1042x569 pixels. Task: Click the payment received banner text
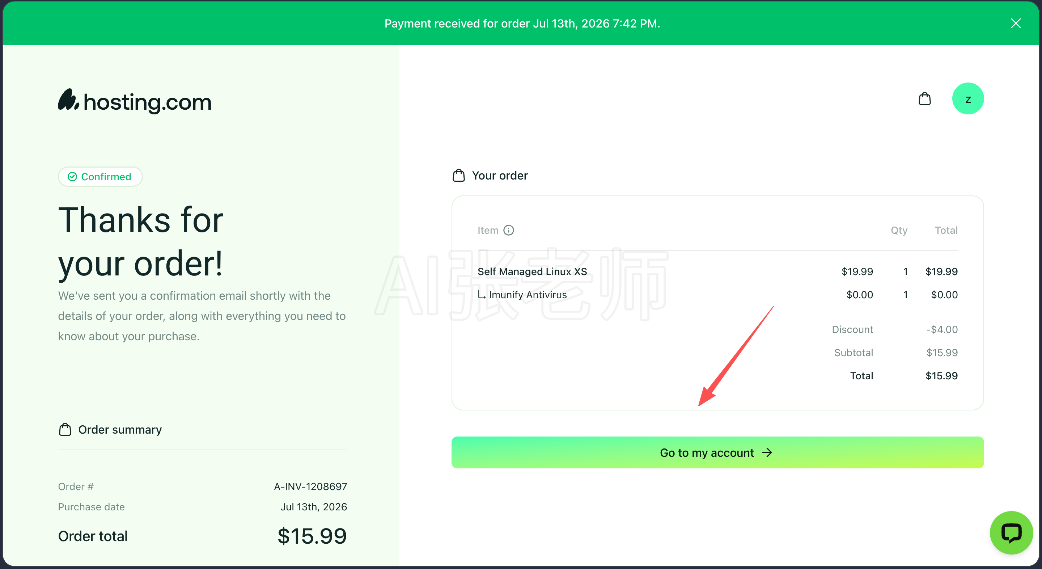(x=522, y=24)
